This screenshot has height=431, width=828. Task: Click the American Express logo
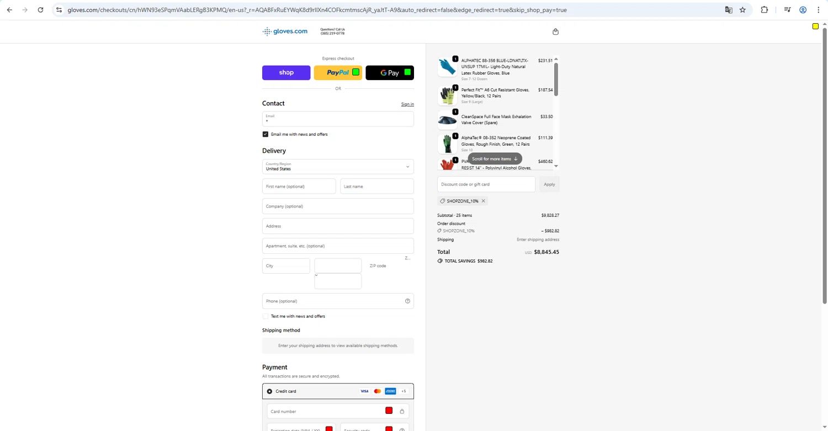coord(390,391)
